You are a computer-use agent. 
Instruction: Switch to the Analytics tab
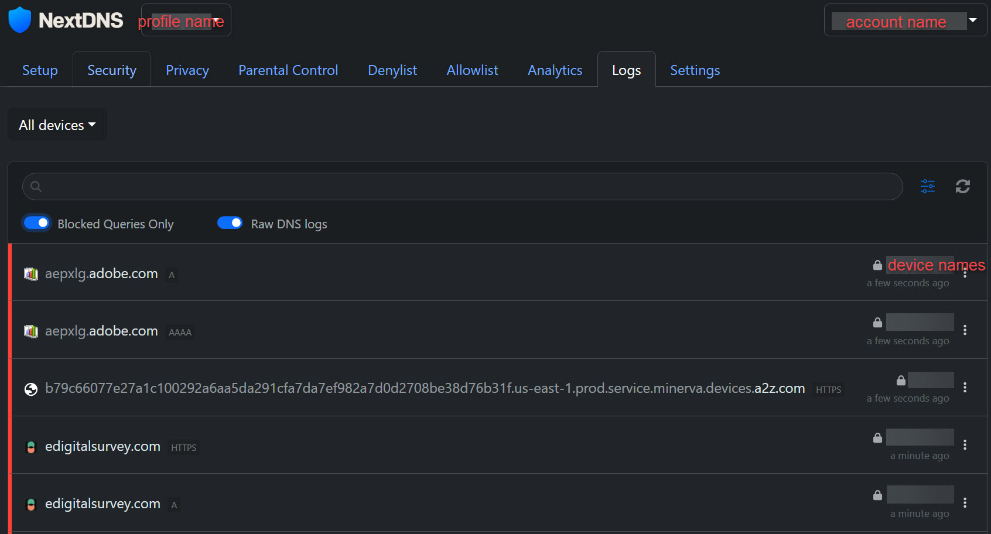click(555, 70)
